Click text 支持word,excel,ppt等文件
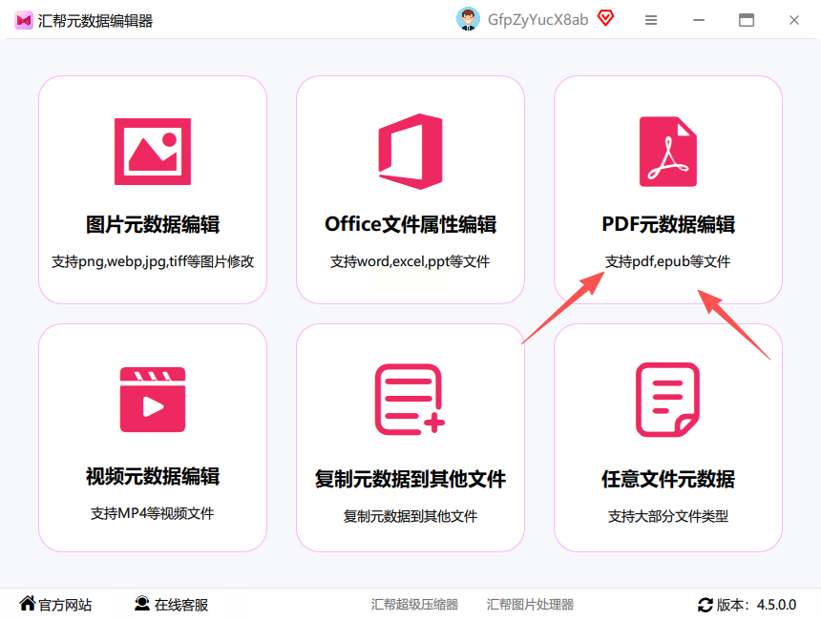Image resolution: width=821 pixels, height=620 pixels. point(410,261)
